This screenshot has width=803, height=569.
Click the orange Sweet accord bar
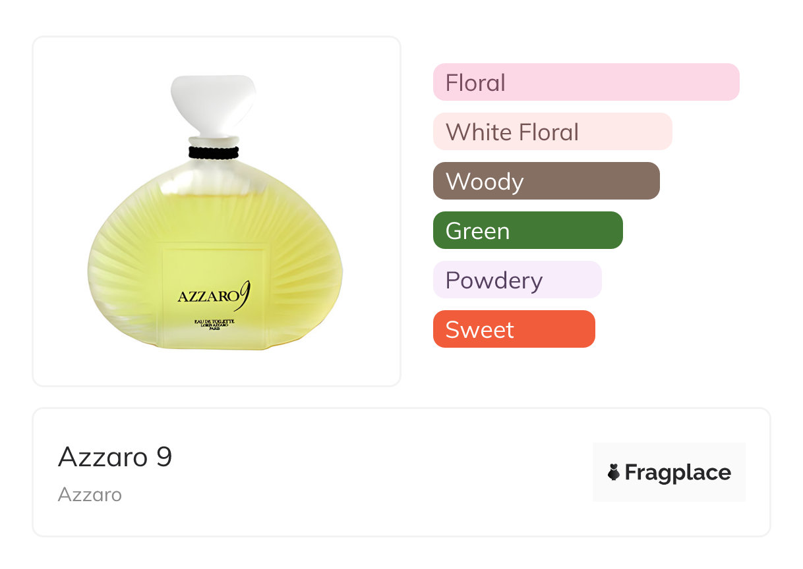pyautogui.click(x=514, y=329)
